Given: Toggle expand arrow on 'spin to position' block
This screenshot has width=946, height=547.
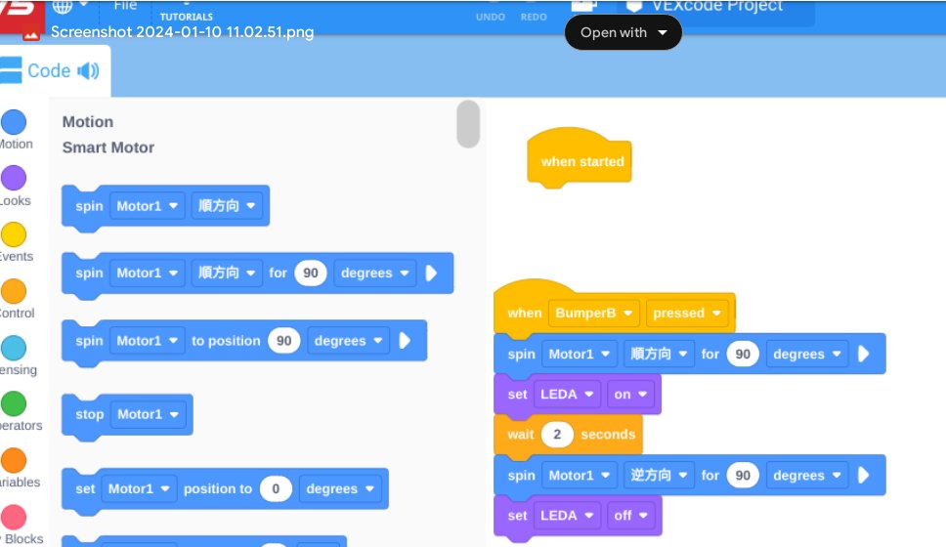Looking at the screenshot, I should point(405,341).
